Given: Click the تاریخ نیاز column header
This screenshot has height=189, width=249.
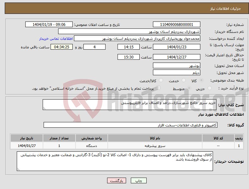Looking at the screenshot, I should tap(27, 138).
